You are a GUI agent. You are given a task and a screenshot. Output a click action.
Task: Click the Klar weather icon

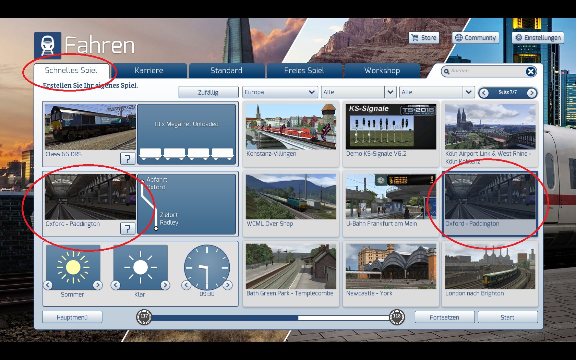tap(140, 267)
